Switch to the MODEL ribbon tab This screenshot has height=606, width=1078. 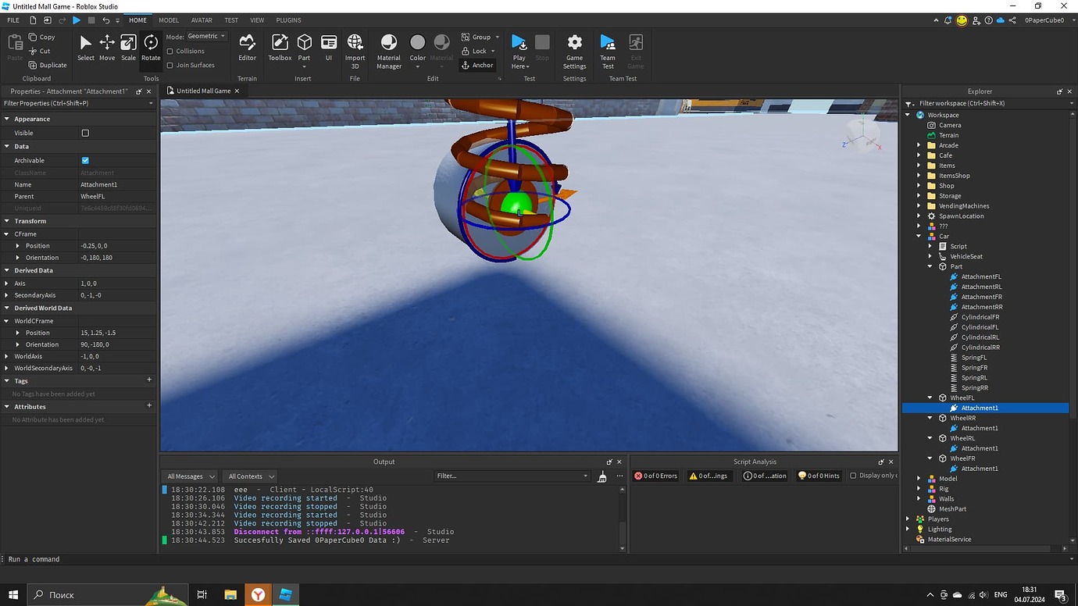(x=169, y=20)
